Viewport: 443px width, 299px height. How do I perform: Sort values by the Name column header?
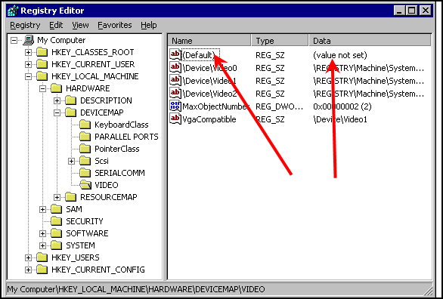point(209,41)
